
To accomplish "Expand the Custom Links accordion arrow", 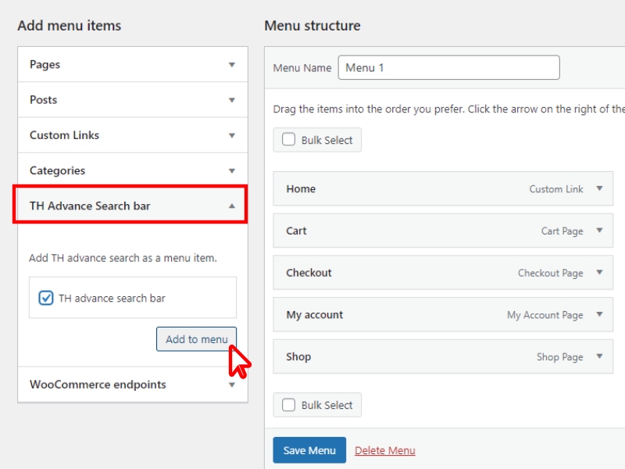I will [231, 135].
